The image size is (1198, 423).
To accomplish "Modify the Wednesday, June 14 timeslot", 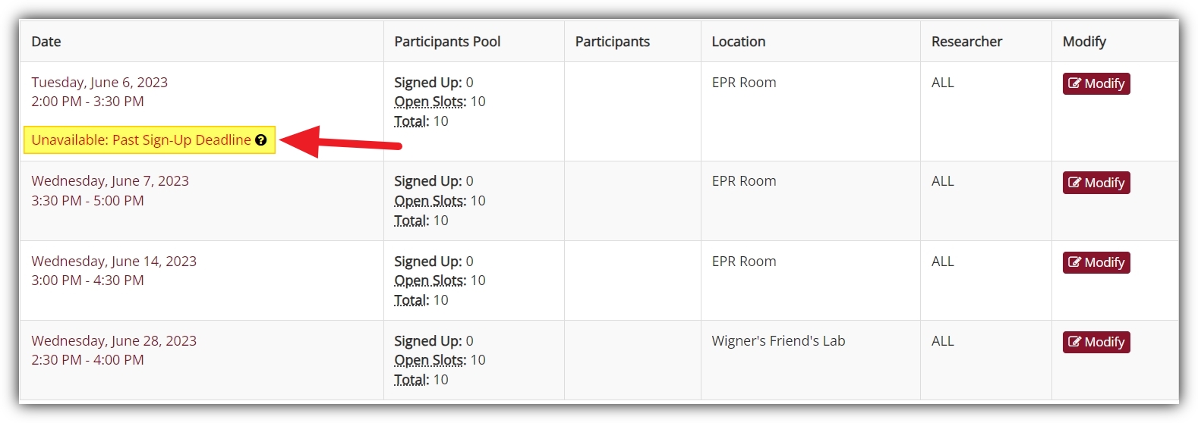I will (1096, 262).
